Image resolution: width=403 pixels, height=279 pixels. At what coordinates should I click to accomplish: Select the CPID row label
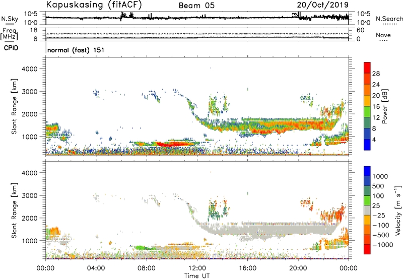click(11, 48)
